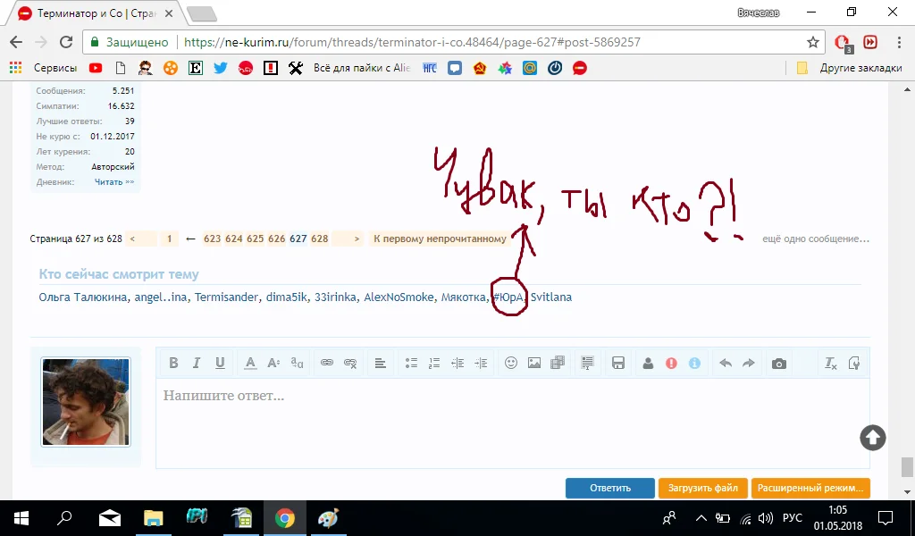Toggle italic formatting in reply editor

[x=197, y=363]
